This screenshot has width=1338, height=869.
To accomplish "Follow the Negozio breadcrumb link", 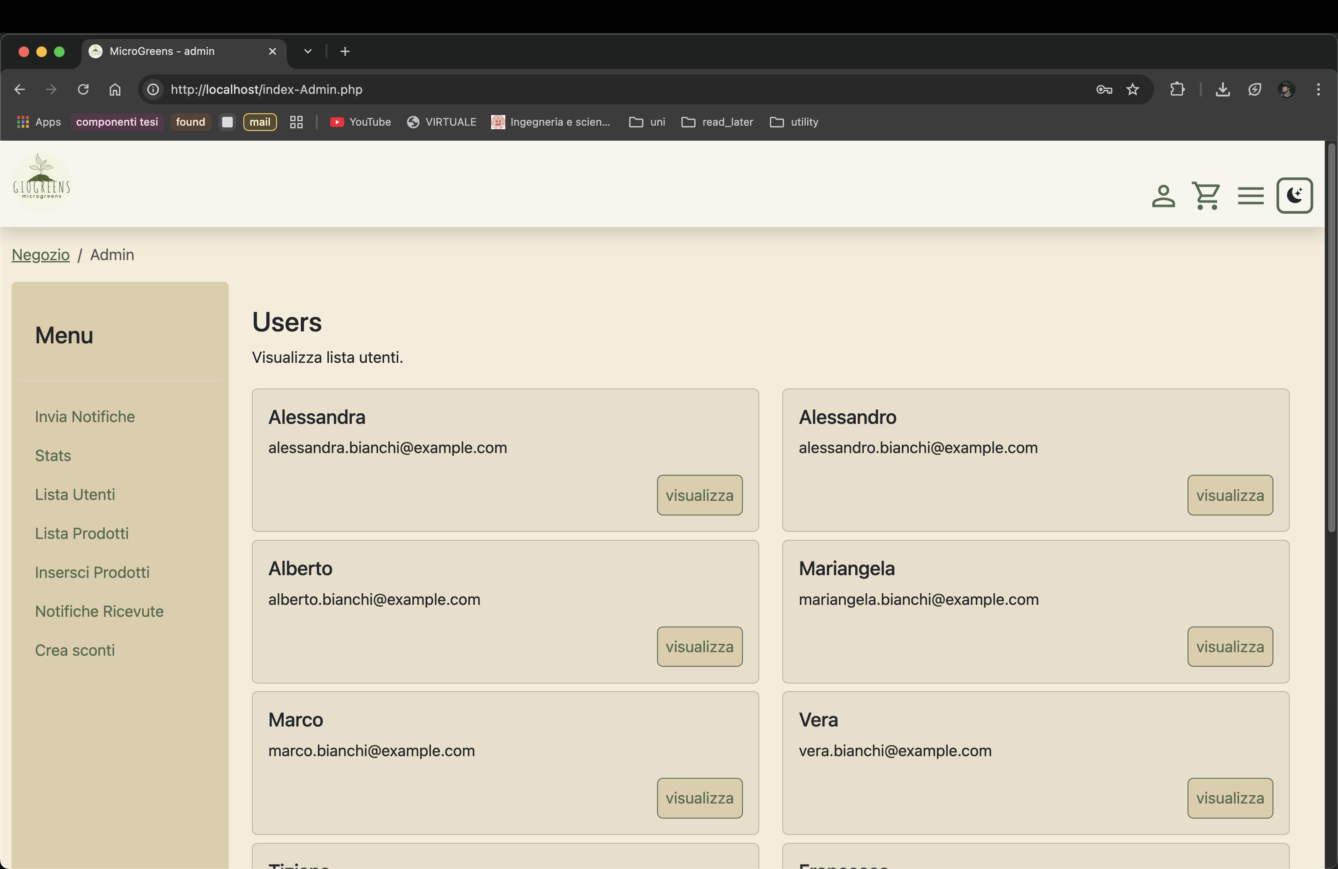I will coord(40,254).
